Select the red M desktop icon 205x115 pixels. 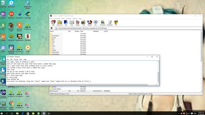[11, 15]
